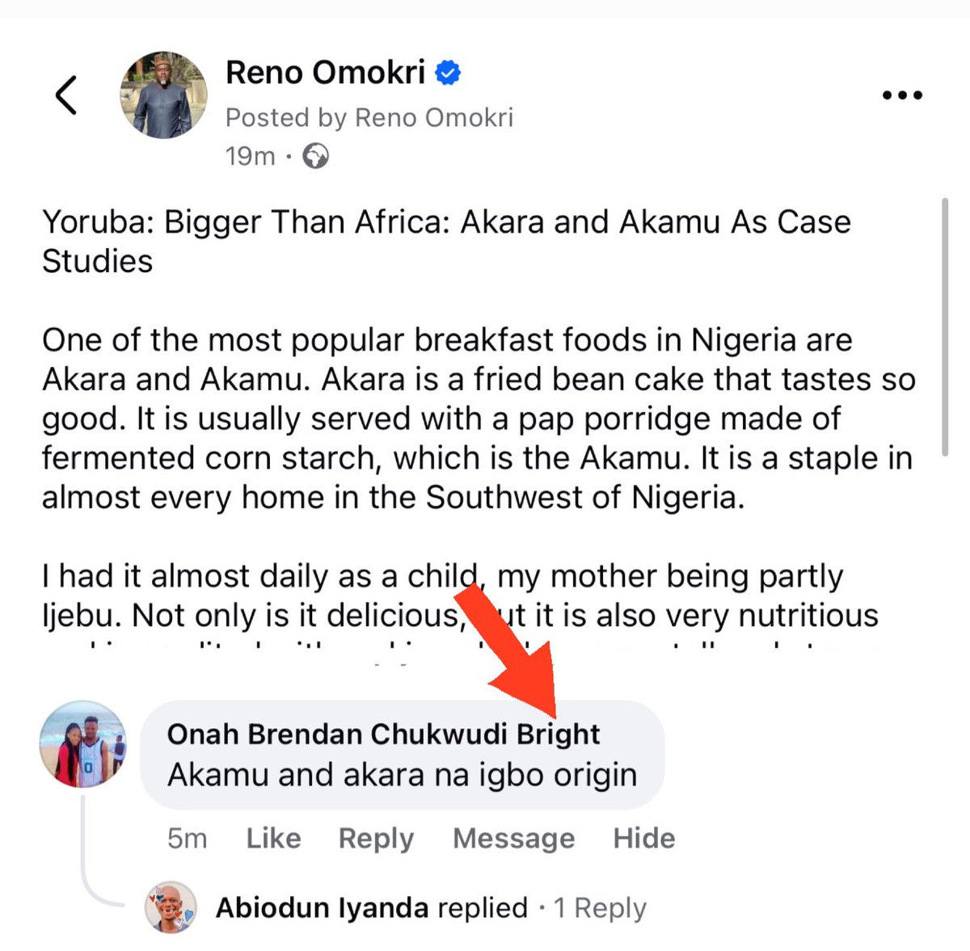Tap the 5m comment timestamp
Image resolution: width=970 pixels, height=951 pixels.
pyautogui.click(x=188, y=839)
